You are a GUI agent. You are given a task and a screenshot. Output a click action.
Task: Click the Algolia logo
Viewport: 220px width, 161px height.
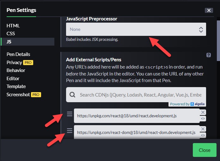[192, 104]
